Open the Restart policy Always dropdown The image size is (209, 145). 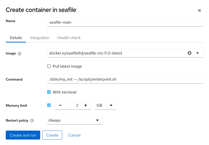coord(75,120)
